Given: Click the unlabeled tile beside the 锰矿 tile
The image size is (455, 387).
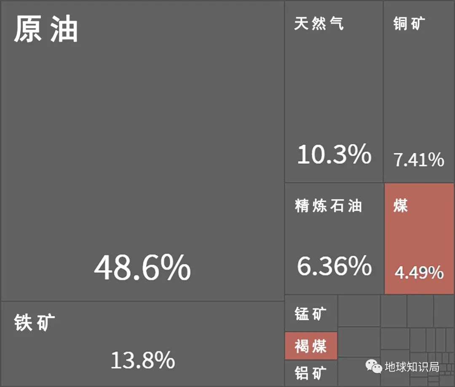Looking at the screenshot, I should tap(359, 310).
